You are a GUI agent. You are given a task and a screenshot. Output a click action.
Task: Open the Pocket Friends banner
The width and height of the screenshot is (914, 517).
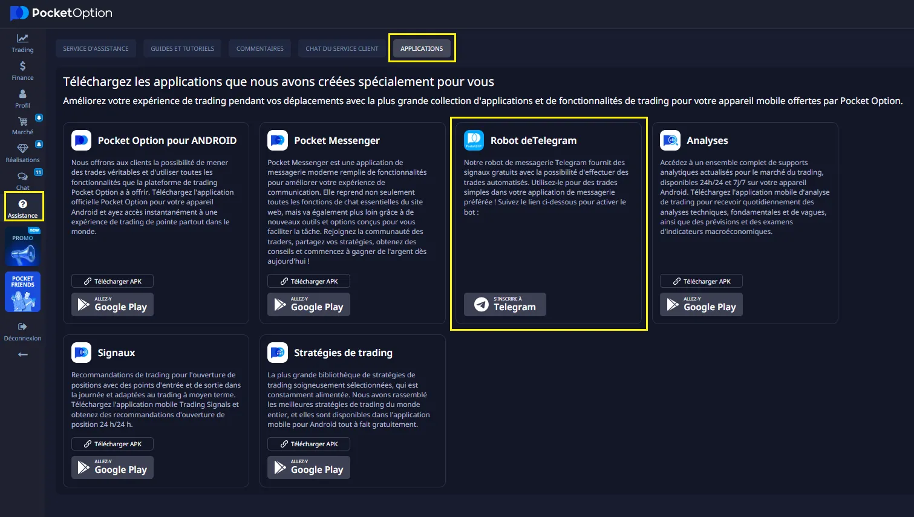click(x=23, y=292)
